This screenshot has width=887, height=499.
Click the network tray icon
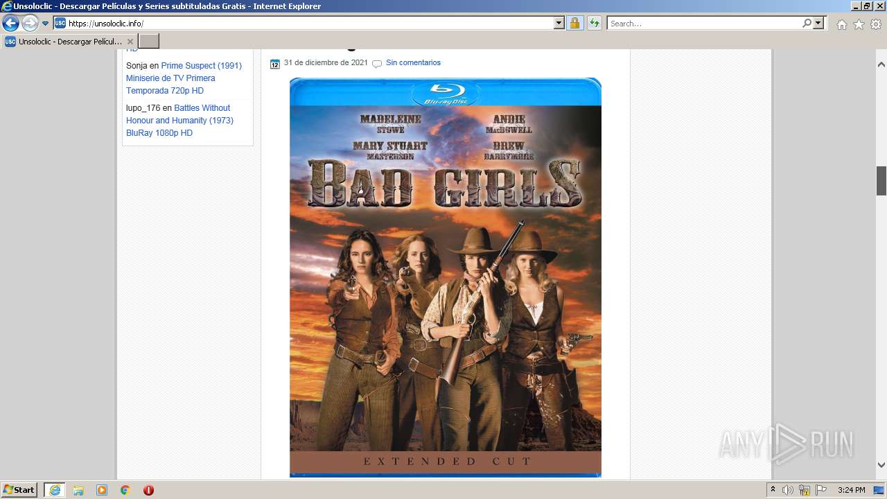(x=805, y=490)
